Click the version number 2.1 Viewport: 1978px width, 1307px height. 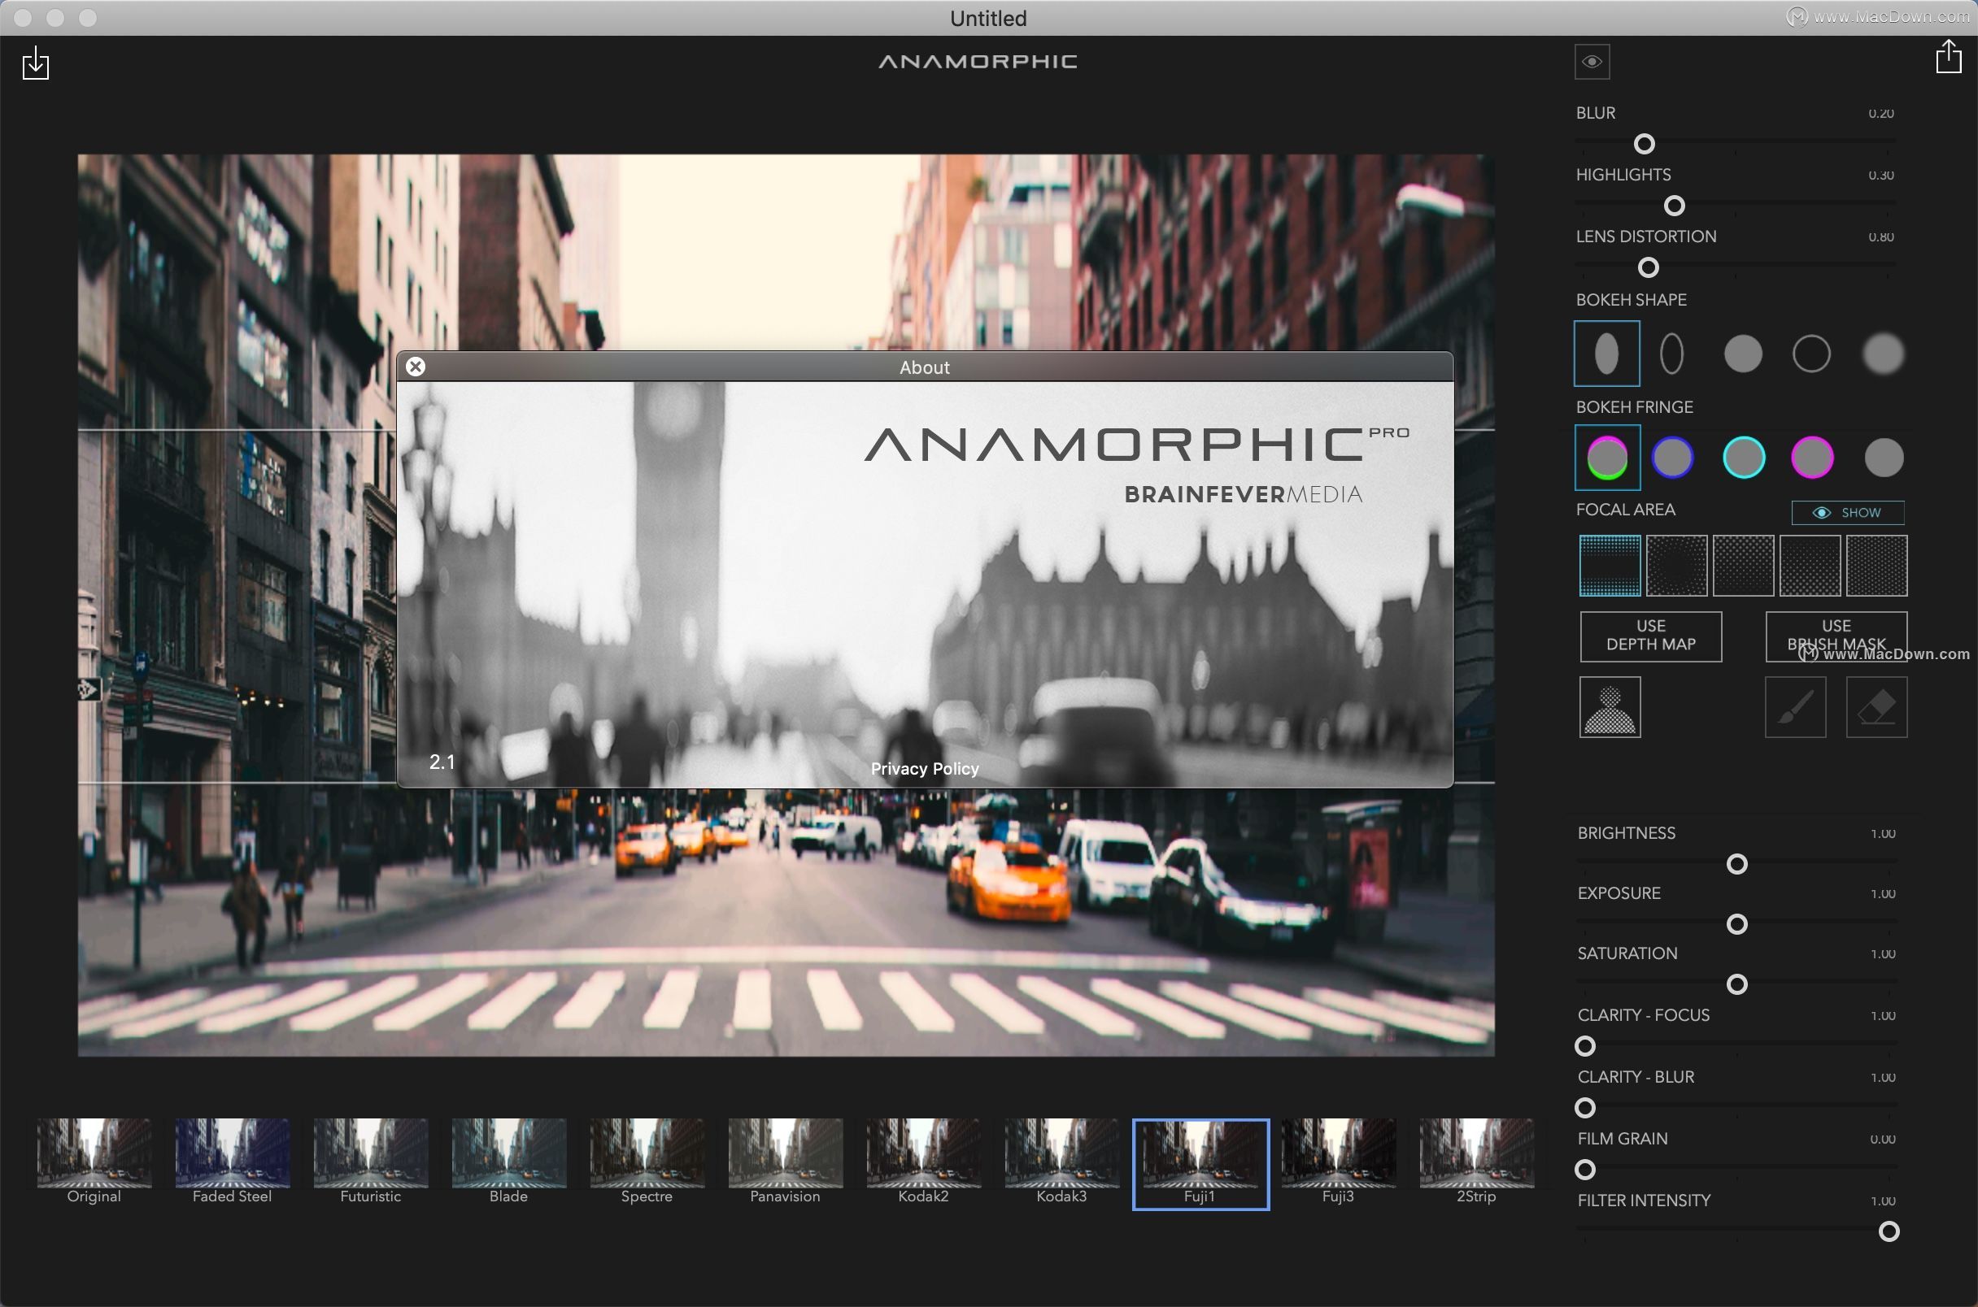442,762
